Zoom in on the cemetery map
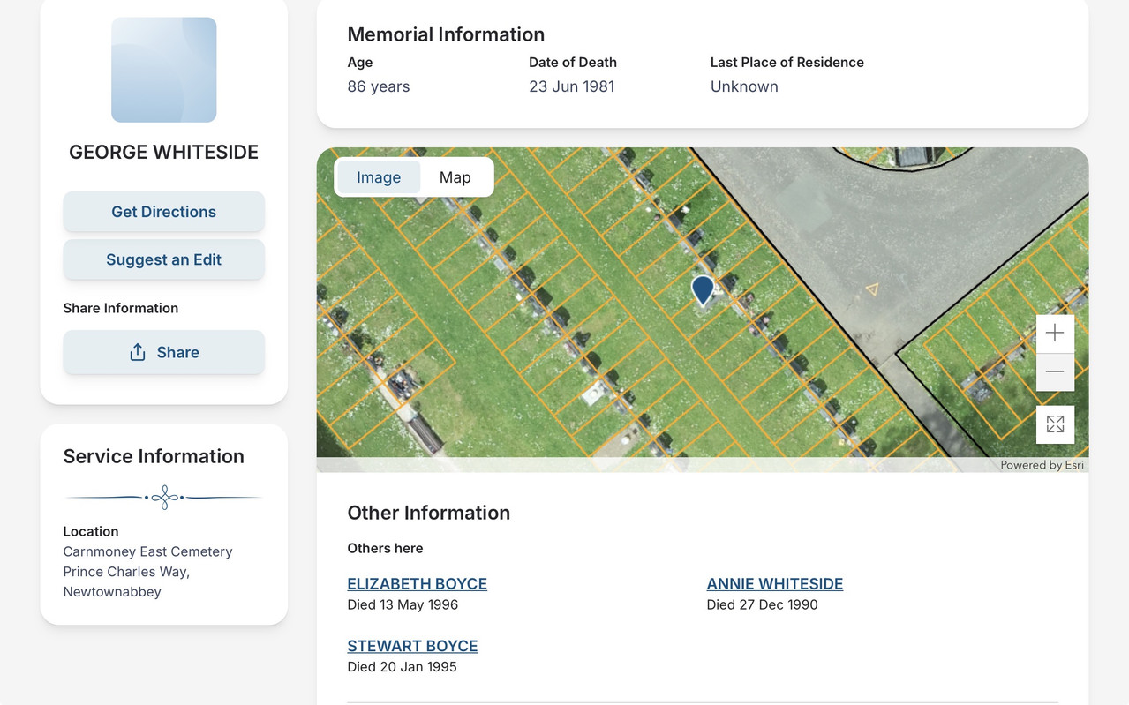The image size is (1129, 705). [x=1055, y=334]
